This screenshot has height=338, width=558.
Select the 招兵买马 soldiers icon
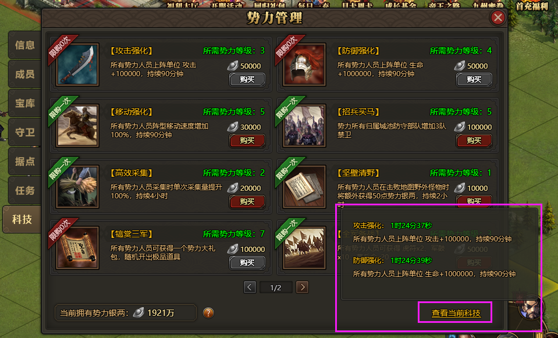click(x=304, y=126)
